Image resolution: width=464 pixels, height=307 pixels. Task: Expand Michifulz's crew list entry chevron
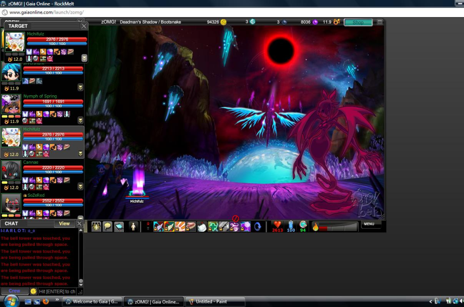(x=80, y=153)
